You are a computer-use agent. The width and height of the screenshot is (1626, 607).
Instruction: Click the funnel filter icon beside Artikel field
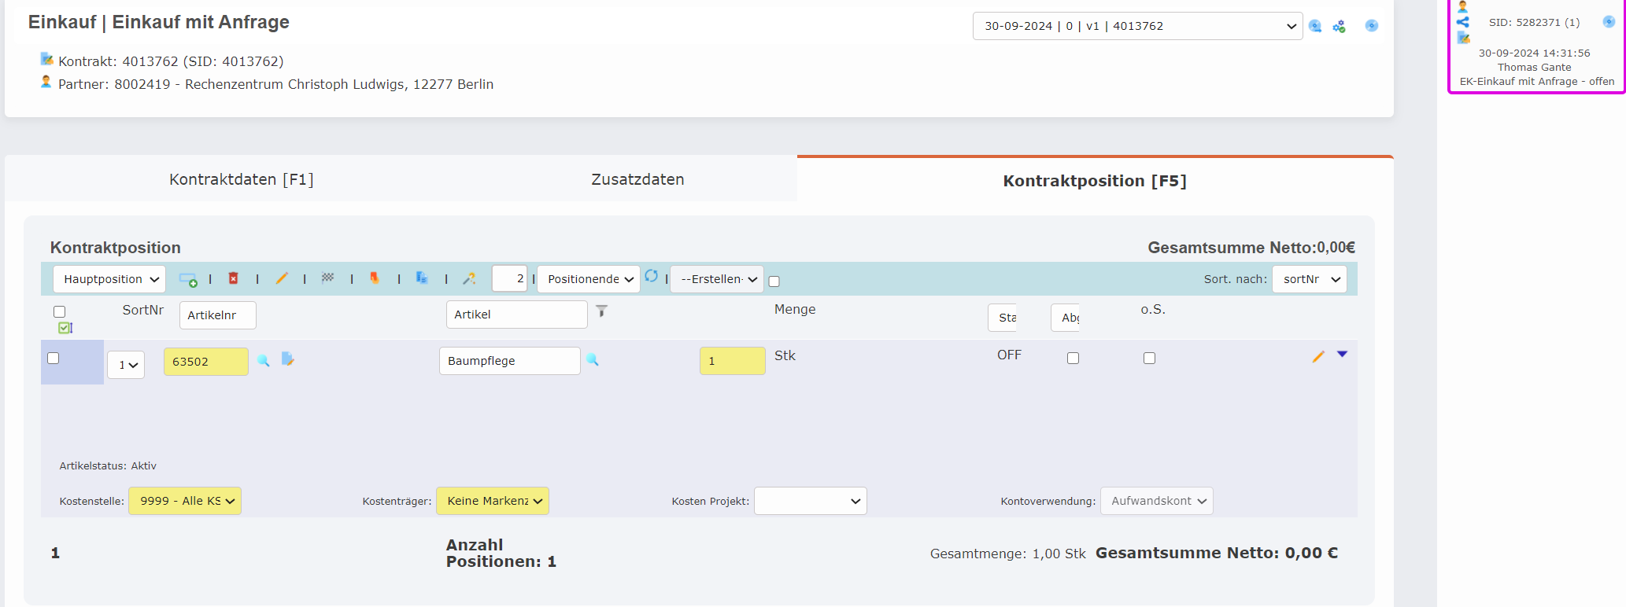click(x=601, y=311)
